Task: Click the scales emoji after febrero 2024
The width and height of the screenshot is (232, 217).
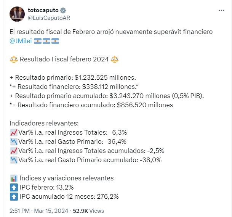Action: pos(114,59)
